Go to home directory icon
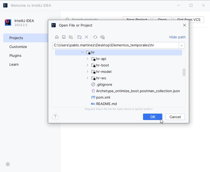The height and width of the screenshot is (172, 210). click(57, 37)
